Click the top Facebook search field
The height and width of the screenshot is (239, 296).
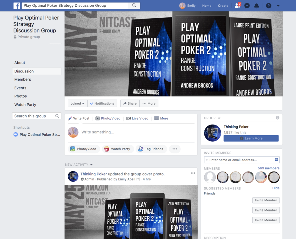75,6
